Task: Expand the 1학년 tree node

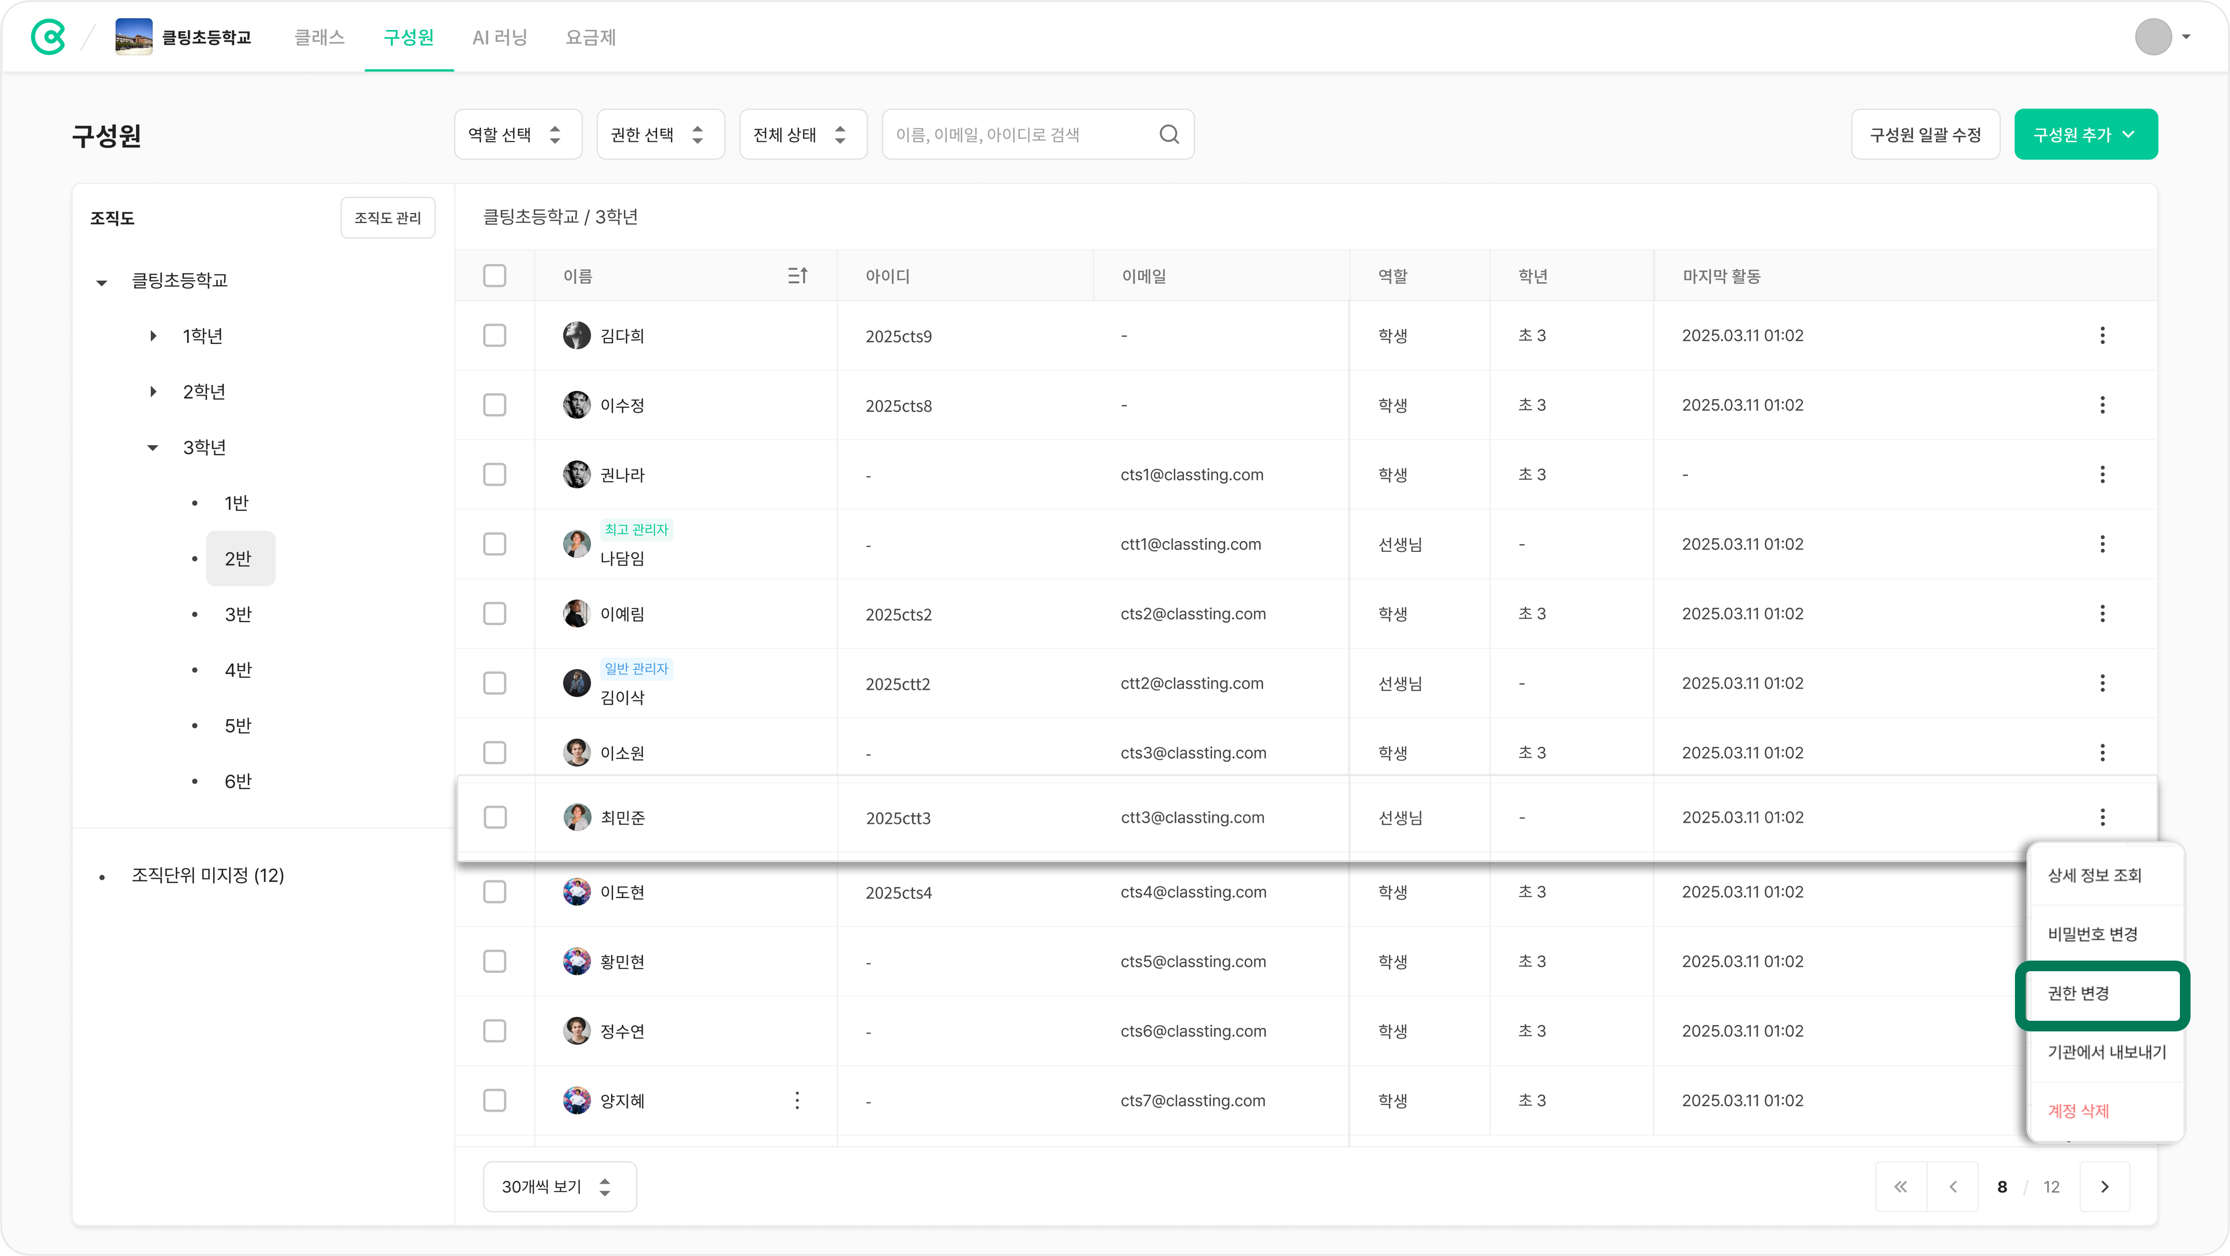Action: point(153,336)
